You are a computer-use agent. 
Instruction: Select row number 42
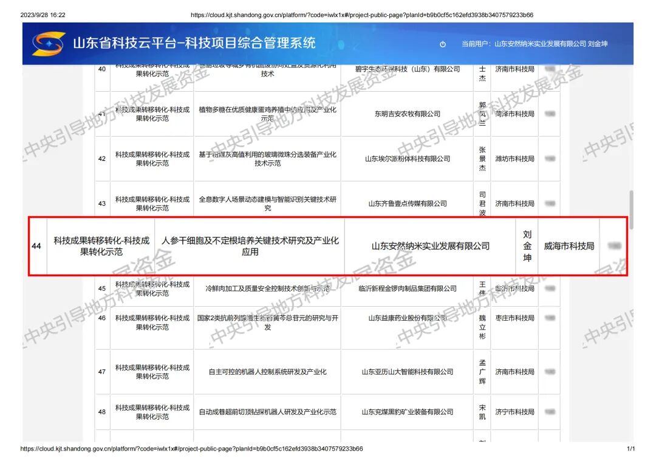pyautogui.click(x=101, y=159)
